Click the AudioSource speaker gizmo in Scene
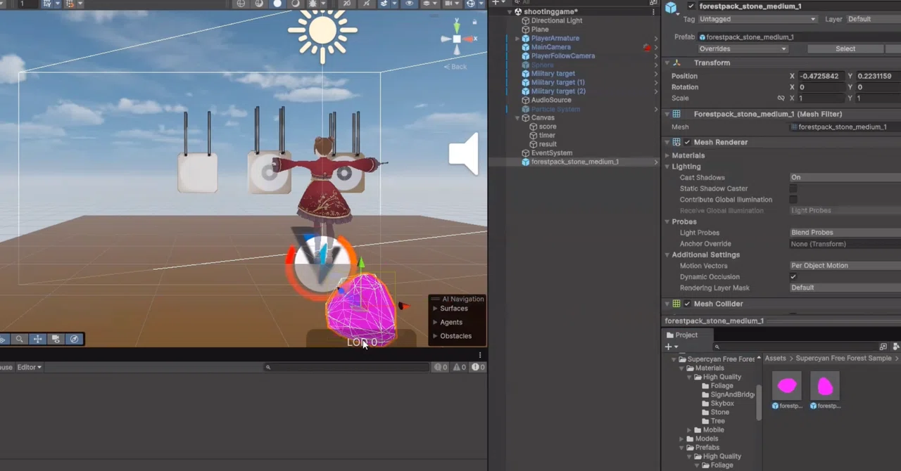Screen dimensions: 901x471 coord(464,153)
